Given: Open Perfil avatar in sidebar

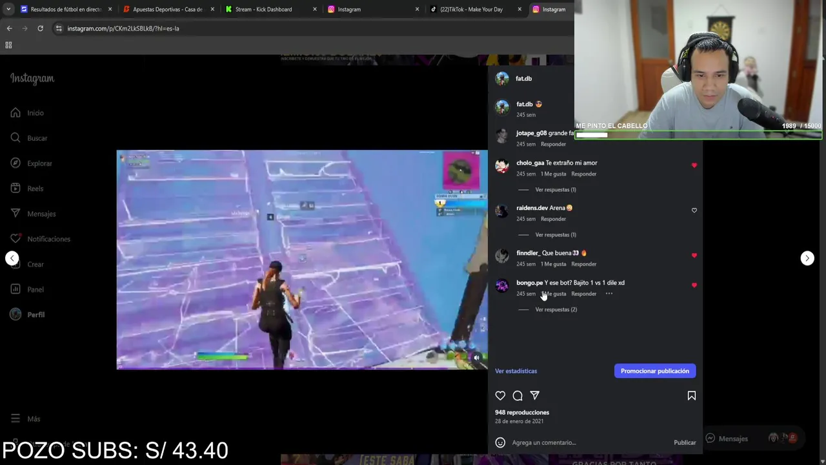Looking at the screenshot, I should pyautogui.click(x=15, y=315).
